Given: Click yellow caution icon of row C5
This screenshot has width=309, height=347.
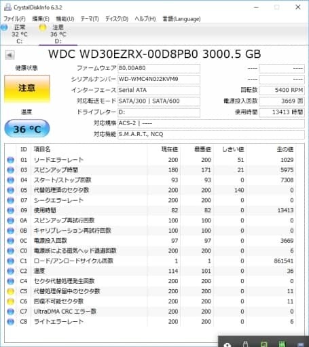Looking at the screenshot, I should 10,291.
